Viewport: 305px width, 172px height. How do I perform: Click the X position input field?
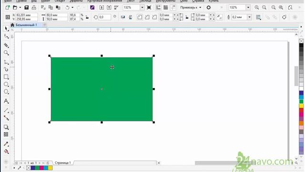(27, 15)
